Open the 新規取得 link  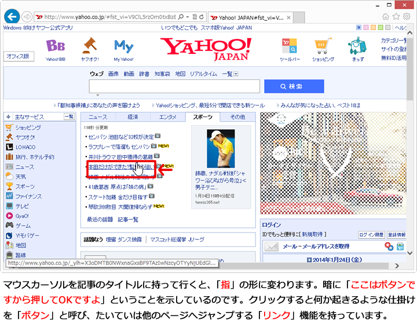[312, 234]
